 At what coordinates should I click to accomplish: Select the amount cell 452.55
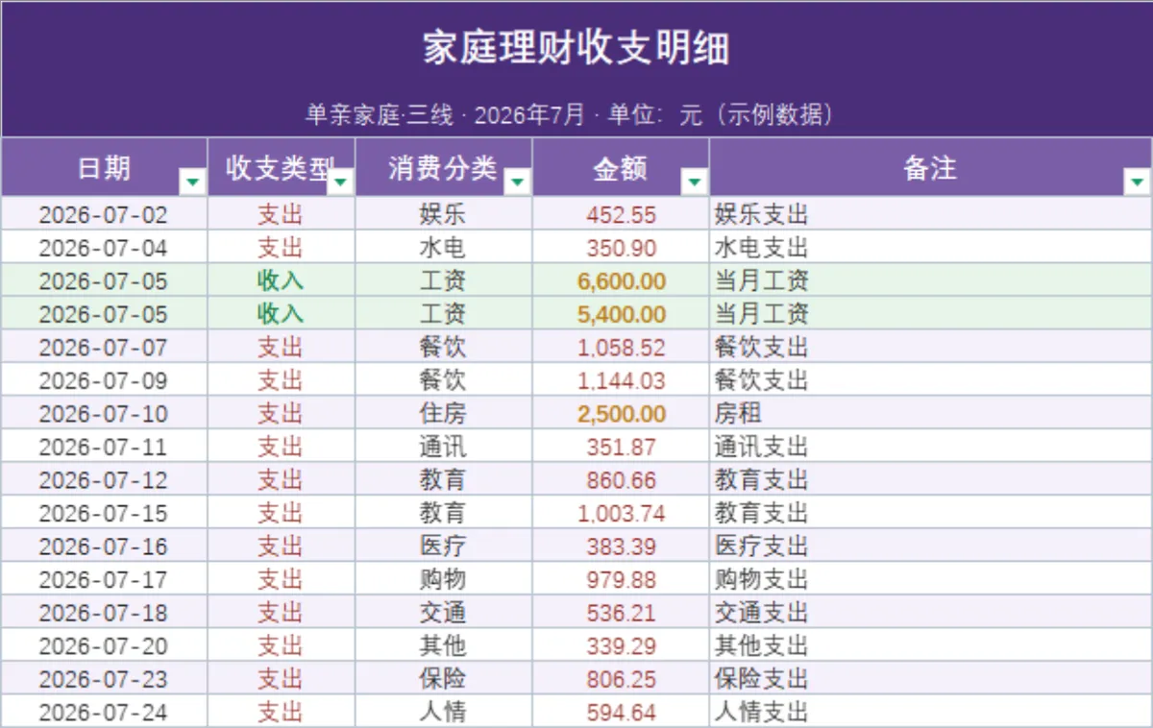621,214
